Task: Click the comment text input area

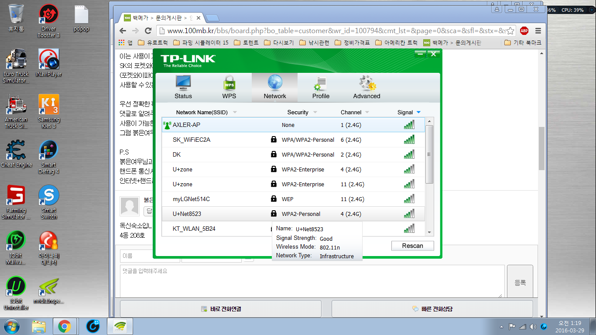Action: (x=312, y=281)
